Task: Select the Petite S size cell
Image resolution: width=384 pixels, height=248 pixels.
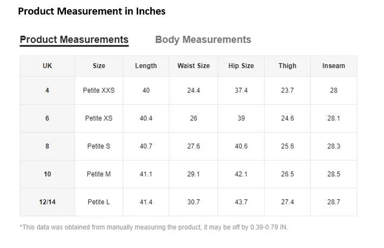Action: tap(99, 146)
